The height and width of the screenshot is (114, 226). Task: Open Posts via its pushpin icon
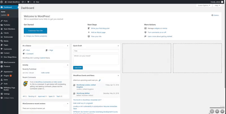coord(2,21)
